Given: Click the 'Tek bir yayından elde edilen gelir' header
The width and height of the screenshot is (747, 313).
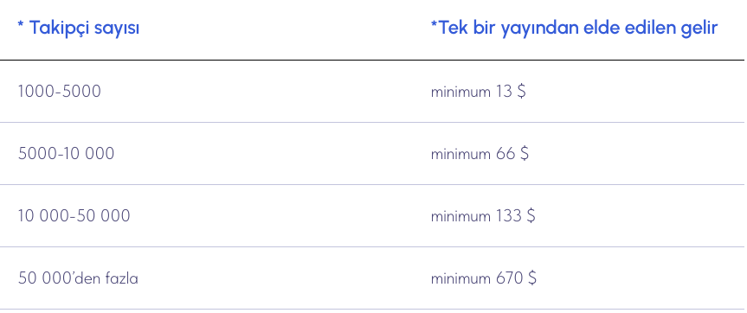Looking at the screenshot, I should pyautogui.click(x=574, y=28).
